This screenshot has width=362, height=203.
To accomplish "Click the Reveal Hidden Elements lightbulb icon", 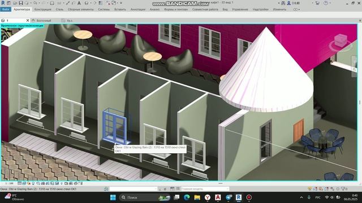I will click(62, 183).
